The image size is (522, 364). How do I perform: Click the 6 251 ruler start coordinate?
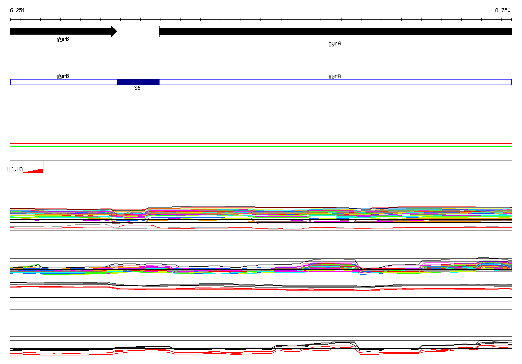(17, 10)
